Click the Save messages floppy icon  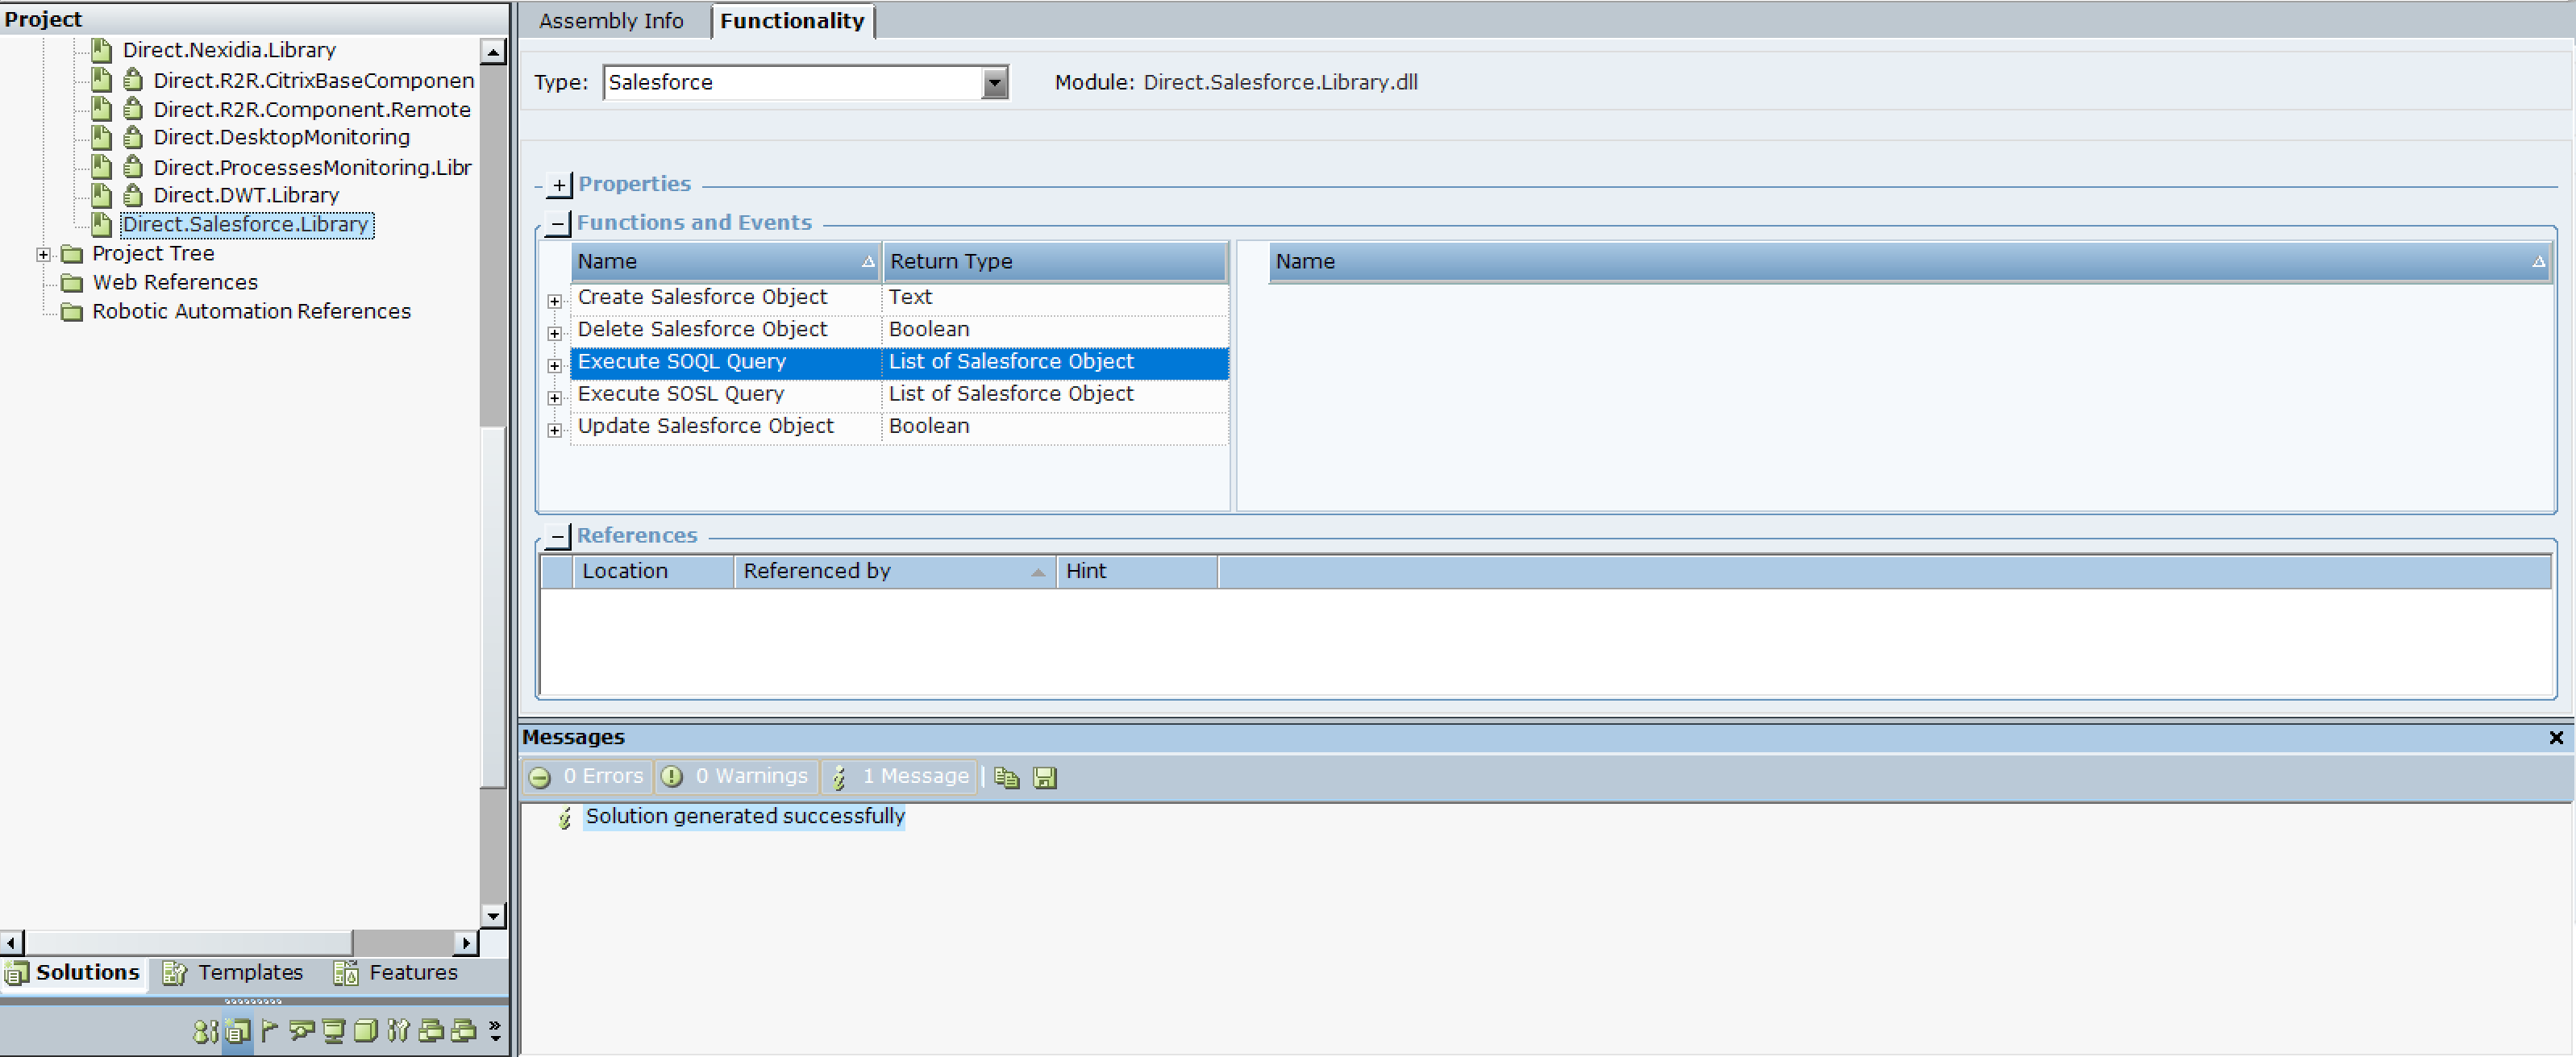pyautogui.click(x=1045, y=777)
